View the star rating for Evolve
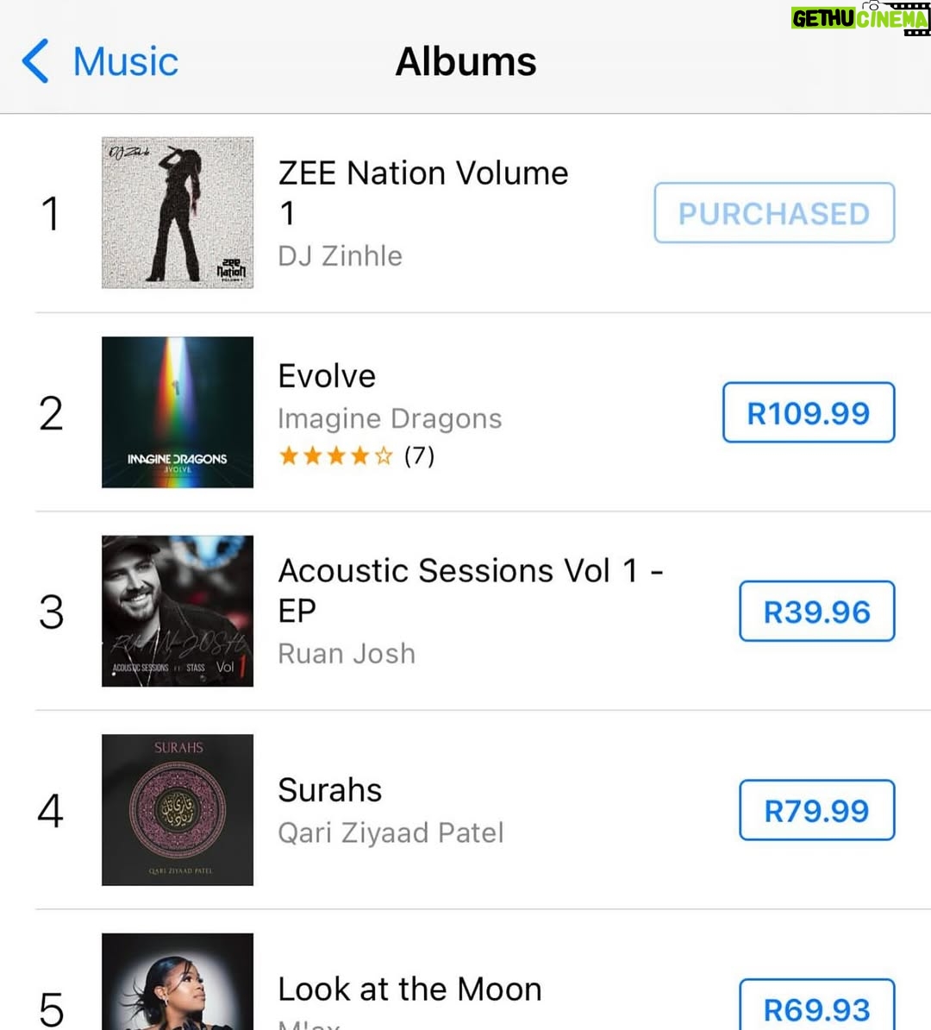931x1030 pixels. point(356,455)
